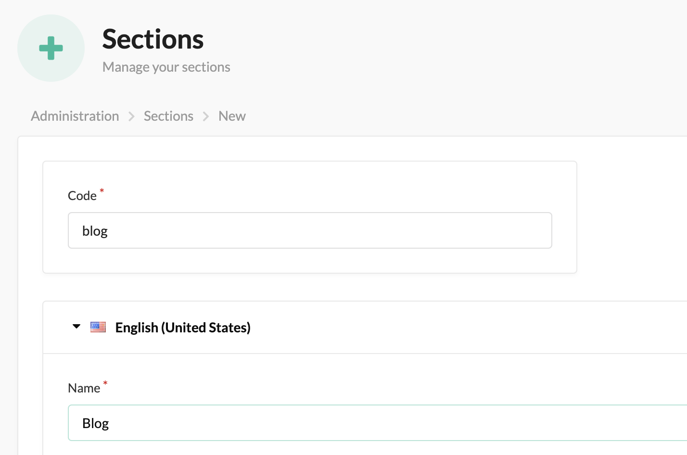The height and width of the screenshot is (455, 687).
Task: Click the Name field label
Action: (84, 388)
